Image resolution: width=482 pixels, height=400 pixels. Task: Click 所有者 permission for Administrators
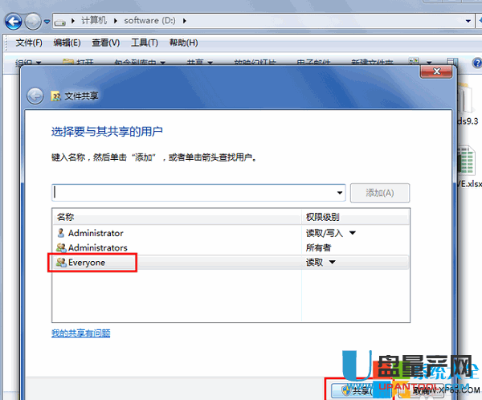tap(318, 247)
